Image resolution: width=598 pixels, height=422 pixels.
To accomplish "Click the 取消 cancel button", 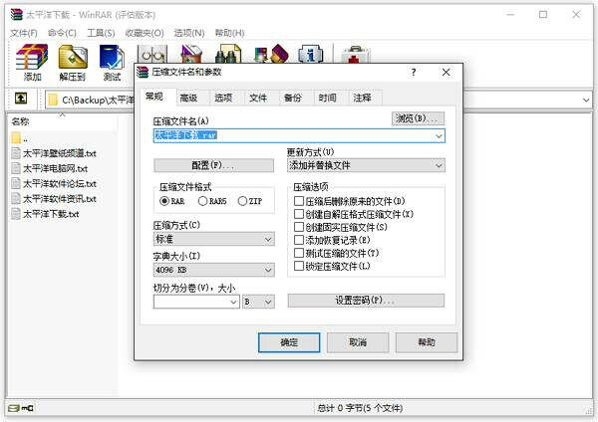I will 358,342.
